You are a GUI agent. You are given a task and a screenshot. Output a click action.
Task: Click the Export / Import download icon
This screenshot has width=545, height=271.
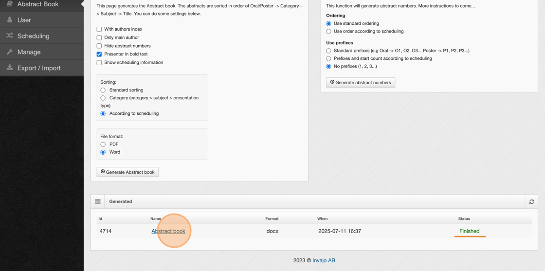(10, 68)
